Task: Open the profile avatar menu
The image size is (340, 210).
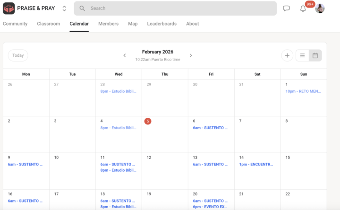Action: pyautogui.click(x=320, y=9)
